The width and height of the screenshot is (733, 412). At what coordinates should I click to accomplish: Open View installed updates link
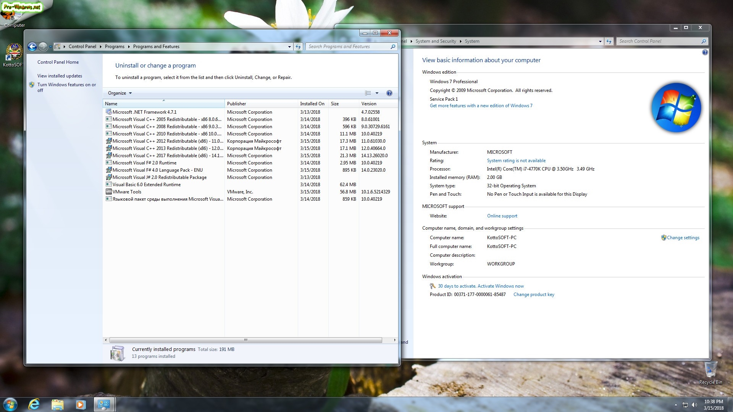coord(60,76)
